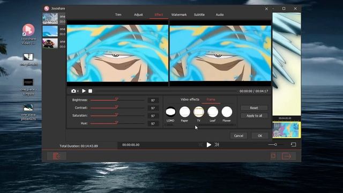Apply the TV frame
The image size is (343, 193).
click(199, 112)
